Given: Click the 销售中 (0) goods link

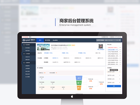Looking at the screenshot, I should point(77,62).
